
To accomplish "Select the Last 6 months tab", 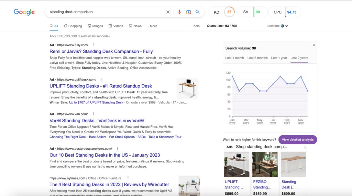I will (x=257, y=58).
